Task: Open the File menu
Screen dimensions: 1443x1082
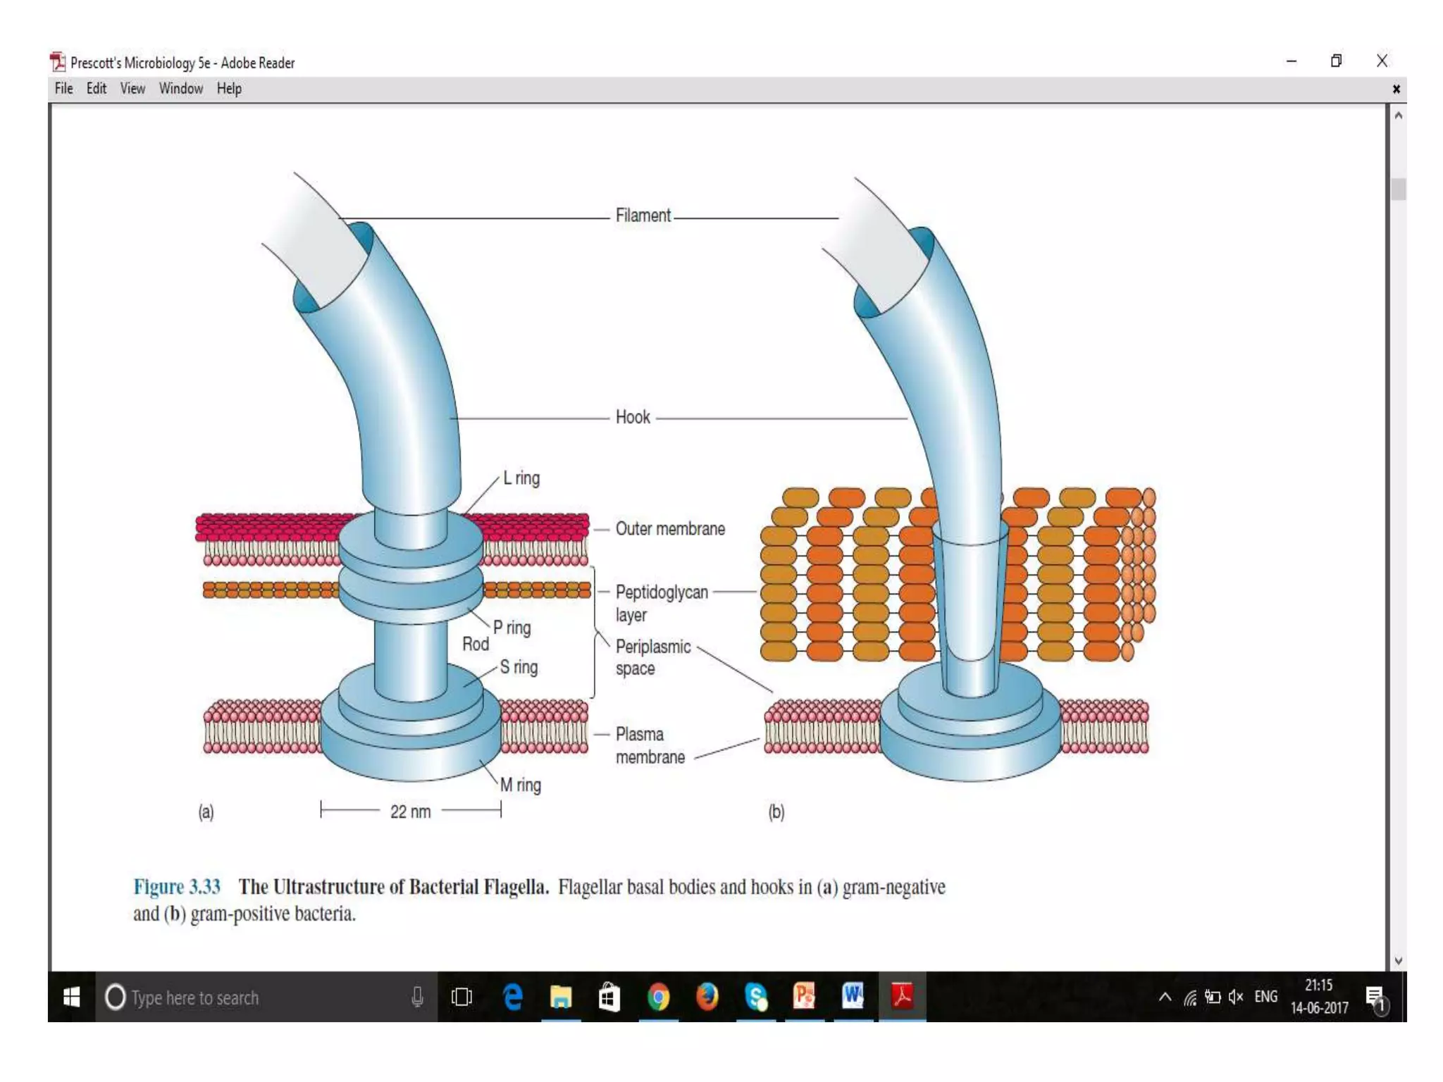Action: click(63, 89)
